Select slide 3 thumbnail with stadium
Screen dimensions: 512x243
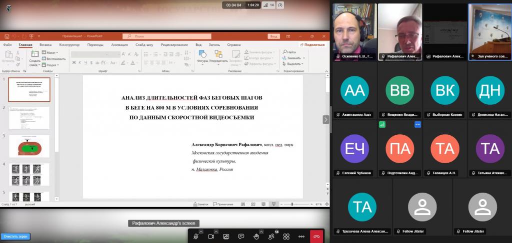click(29, 146)
